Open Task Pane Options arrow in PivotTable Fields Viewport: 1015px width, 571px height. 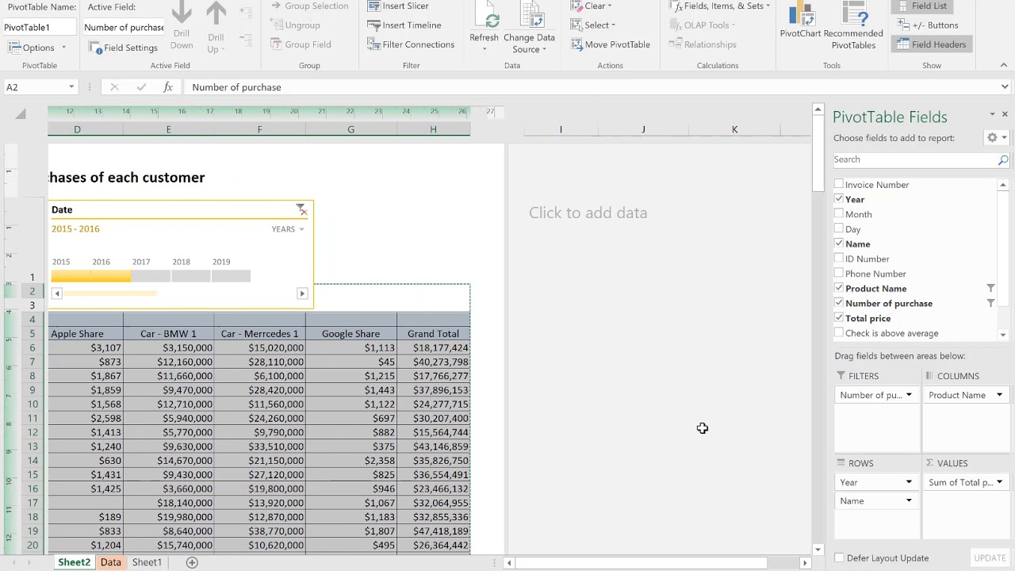click(992, 116)
